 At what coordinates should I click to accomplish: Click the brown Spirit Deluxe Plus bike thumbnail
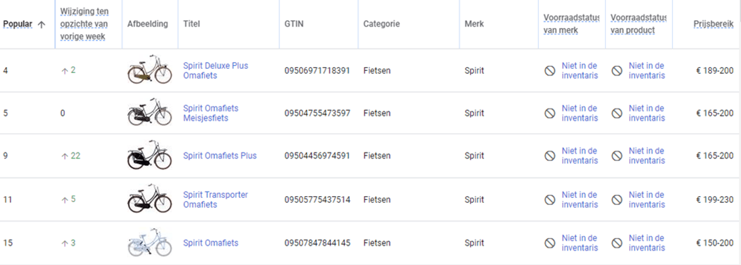150,69
